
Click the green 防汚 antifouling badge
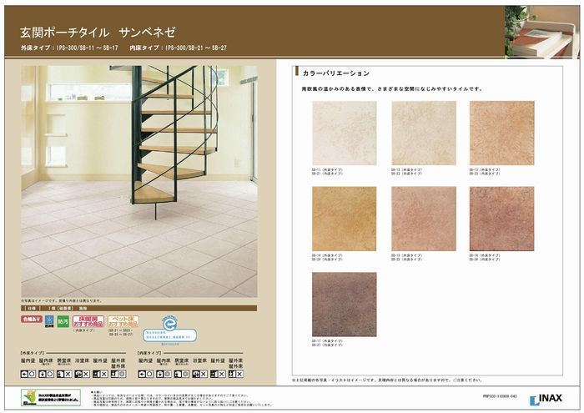(x=63, y=321)
